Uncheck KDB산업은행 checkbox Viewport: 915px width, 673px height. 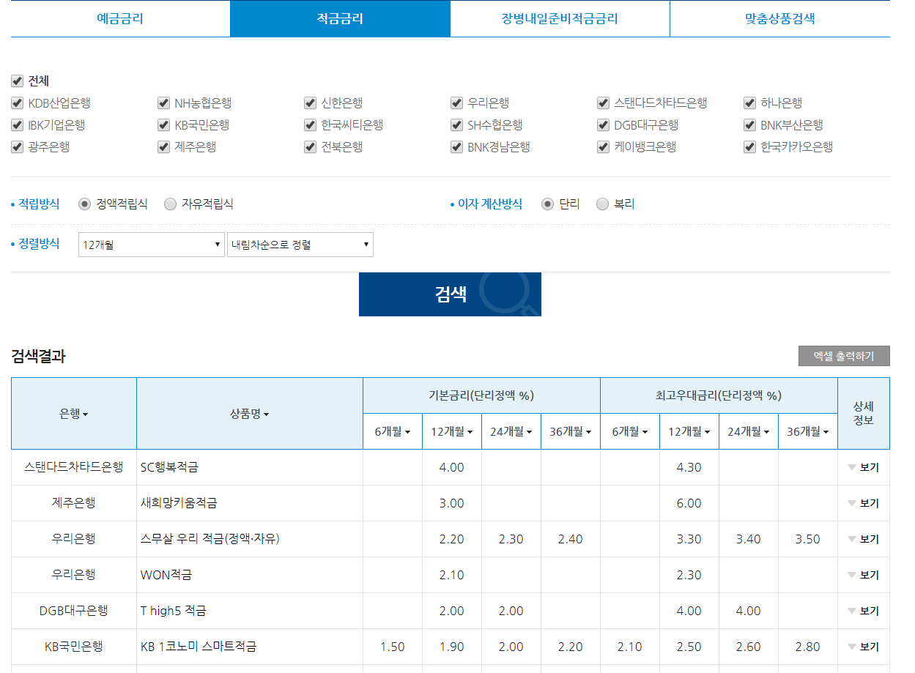click(x=17, y=103)
